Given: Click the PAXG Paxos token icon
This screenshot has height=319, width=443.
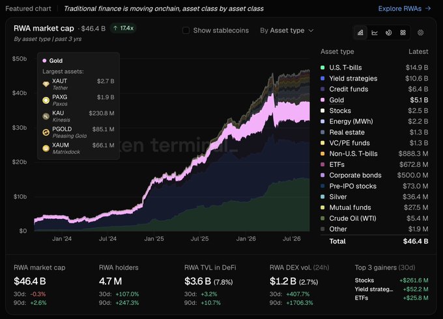Looking at the screenshot, I should 46,100.
